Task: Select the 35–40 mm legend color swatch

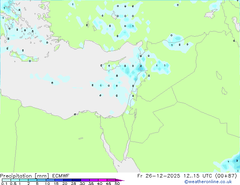Action: (x=94, y=180)
